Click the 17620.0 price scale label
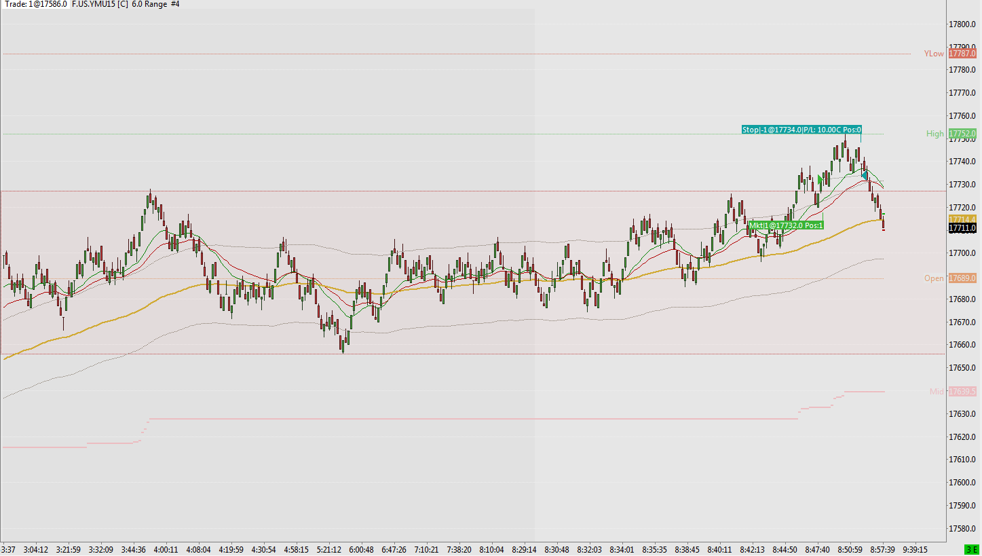The width and height of the screenshot is (982, 556). [963, 437]
